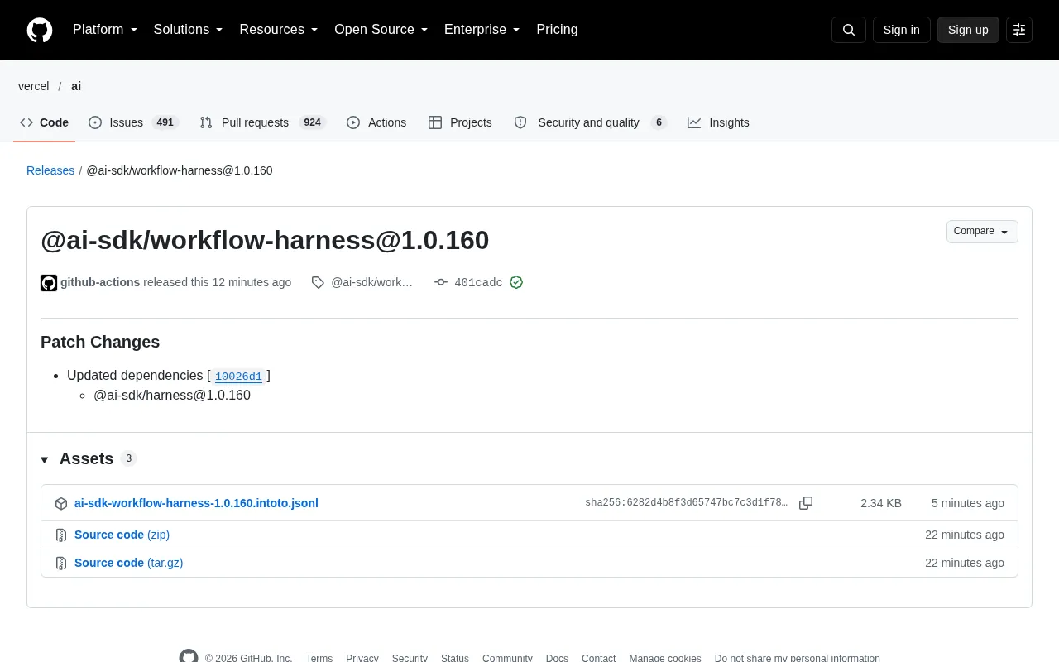Expand the Resources menu

click(279, 30)
